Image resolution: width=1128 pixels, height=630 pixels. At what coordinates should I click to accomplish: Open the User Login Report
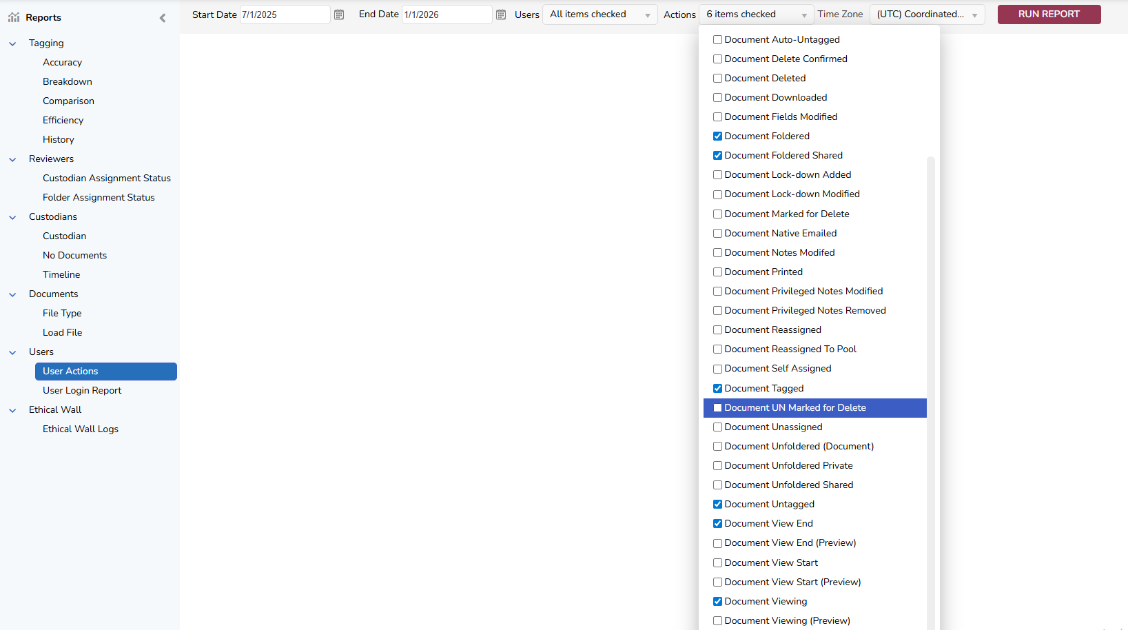pos(82,390)
